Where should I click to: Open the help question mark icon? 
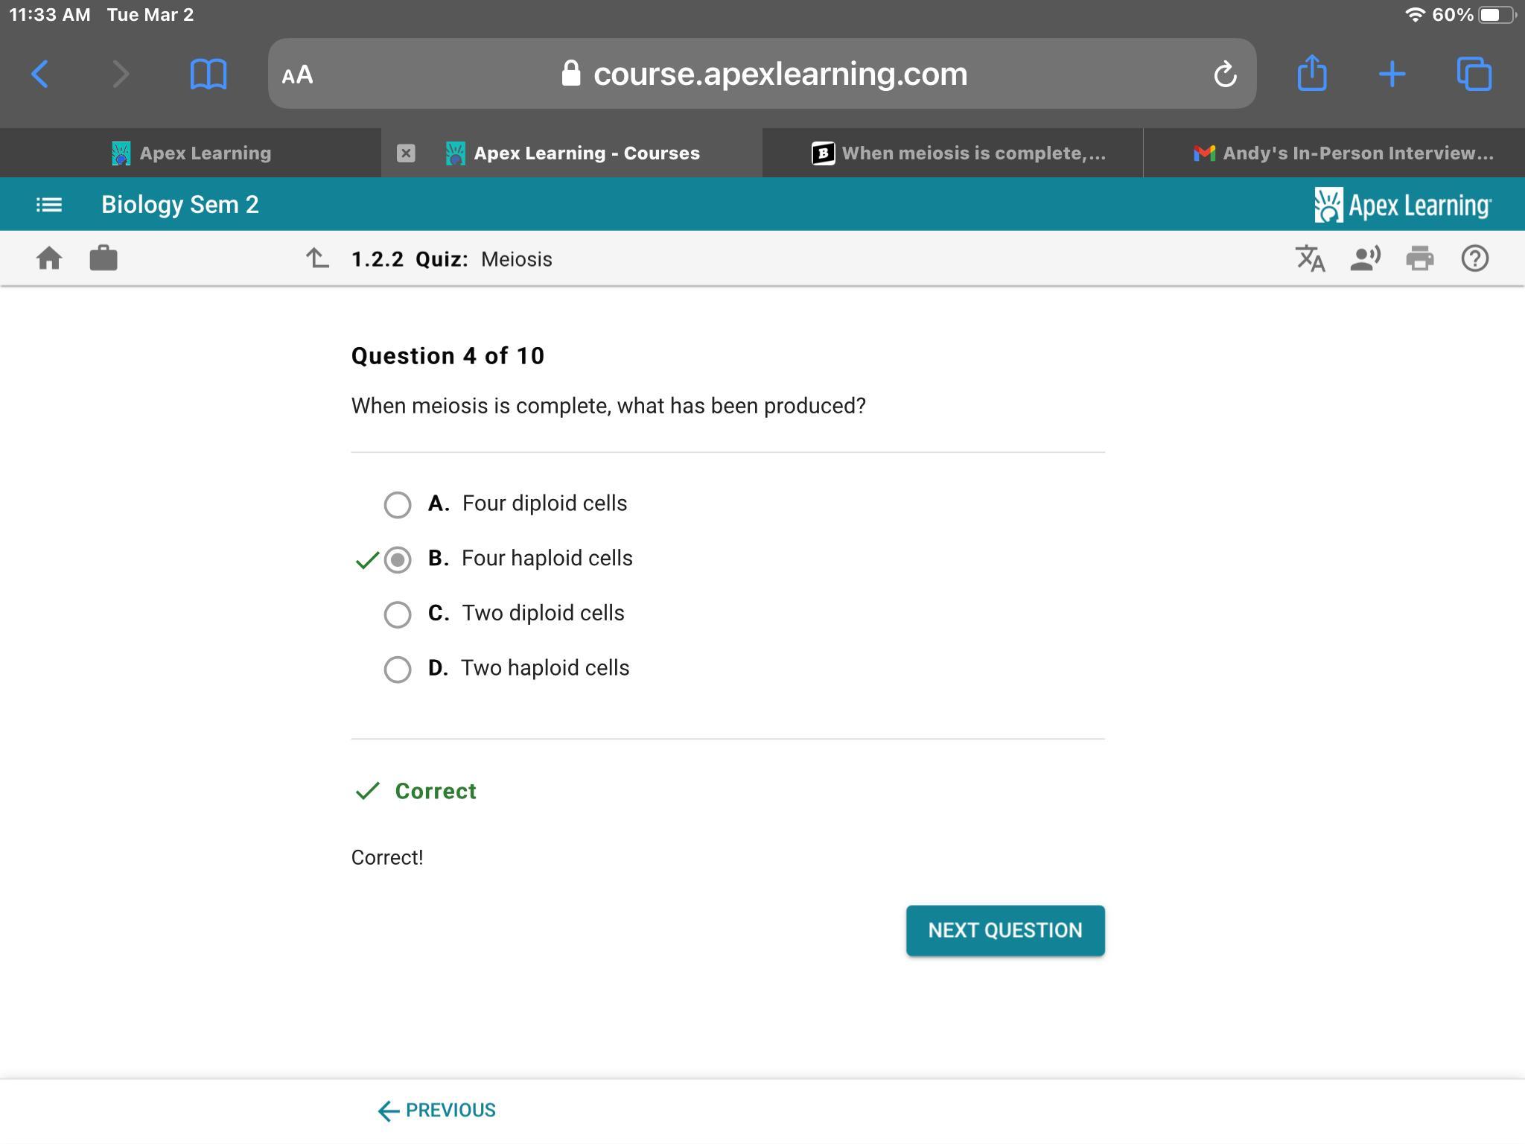[x=1474, y=258]
